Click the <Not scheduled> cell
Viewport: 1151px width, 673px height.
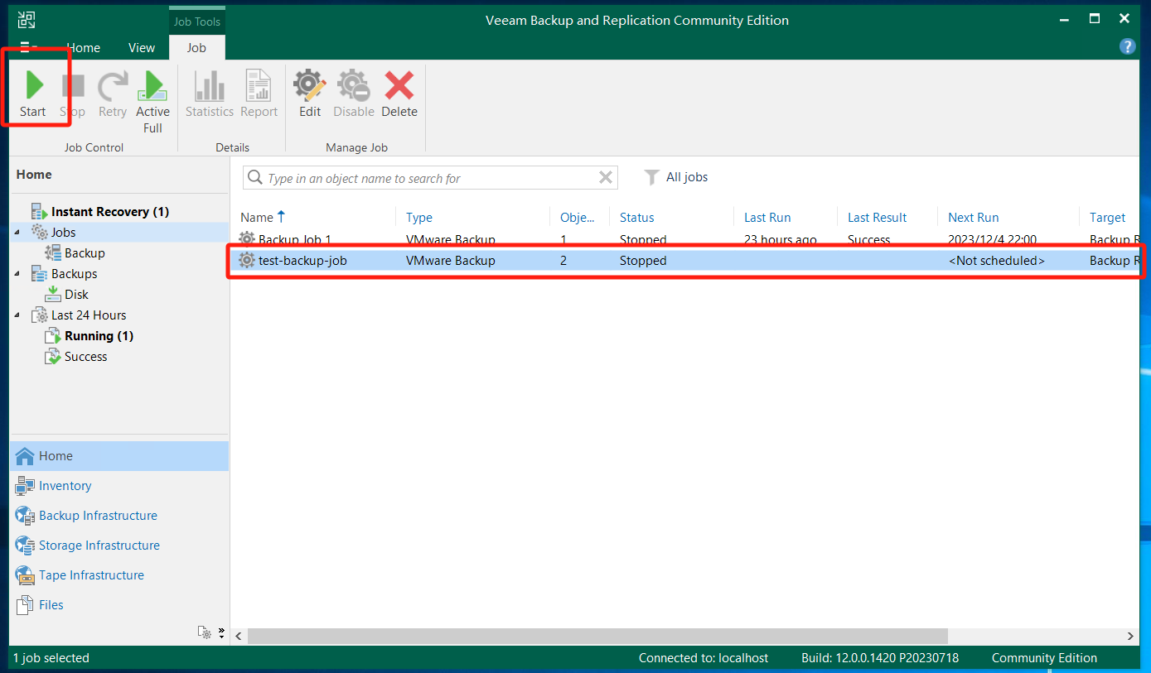(997, 260)
